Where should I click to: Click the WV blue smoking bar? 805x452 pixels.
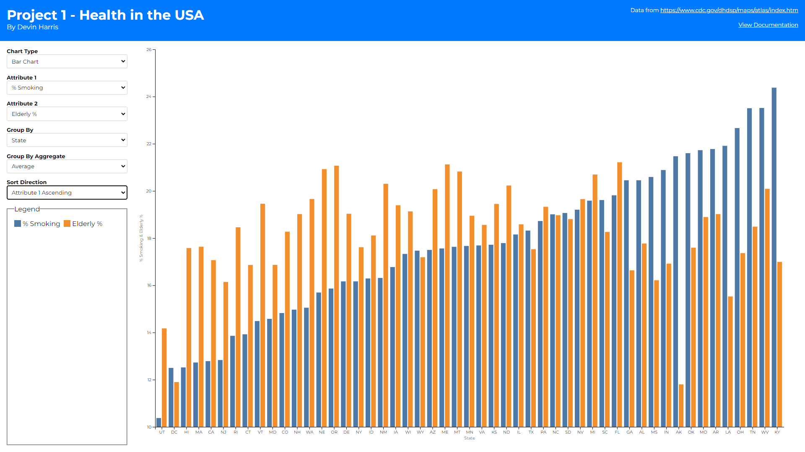(x=762, y=268)
